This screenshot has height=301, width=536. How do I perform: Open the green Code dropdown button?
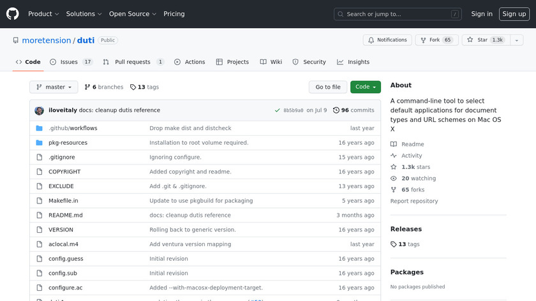[366, 87]
